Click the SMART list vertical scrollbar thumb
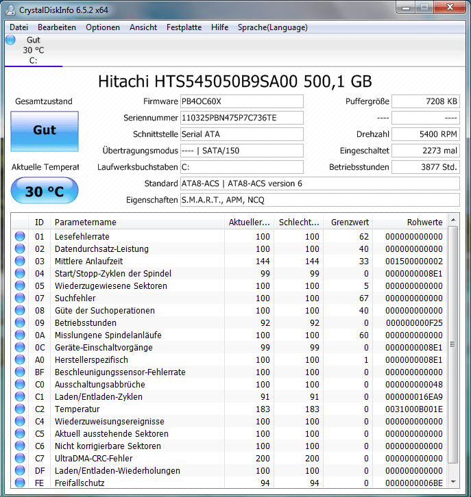471x497 pixels. point(453,344)
